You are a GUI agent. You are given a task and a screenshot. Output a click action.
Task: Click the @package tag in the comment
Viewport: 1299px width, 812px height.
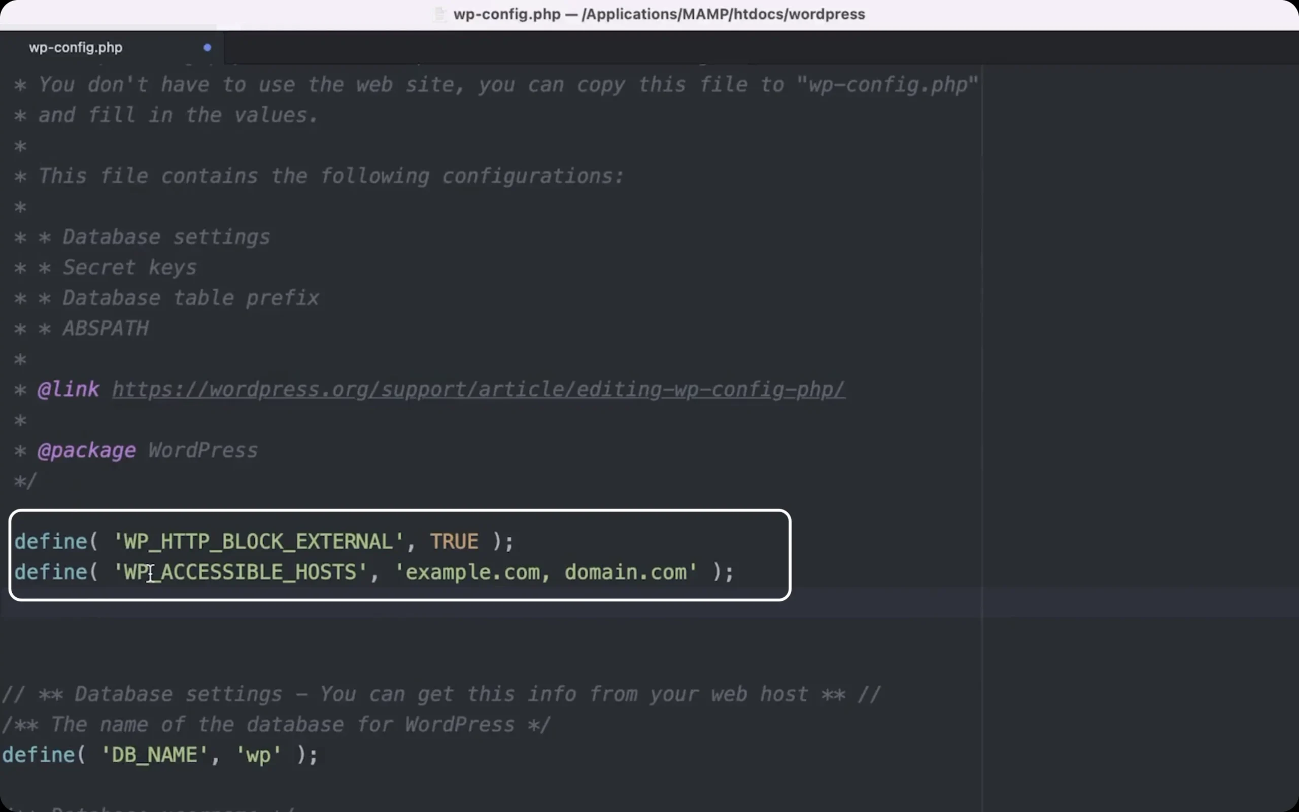86,451
